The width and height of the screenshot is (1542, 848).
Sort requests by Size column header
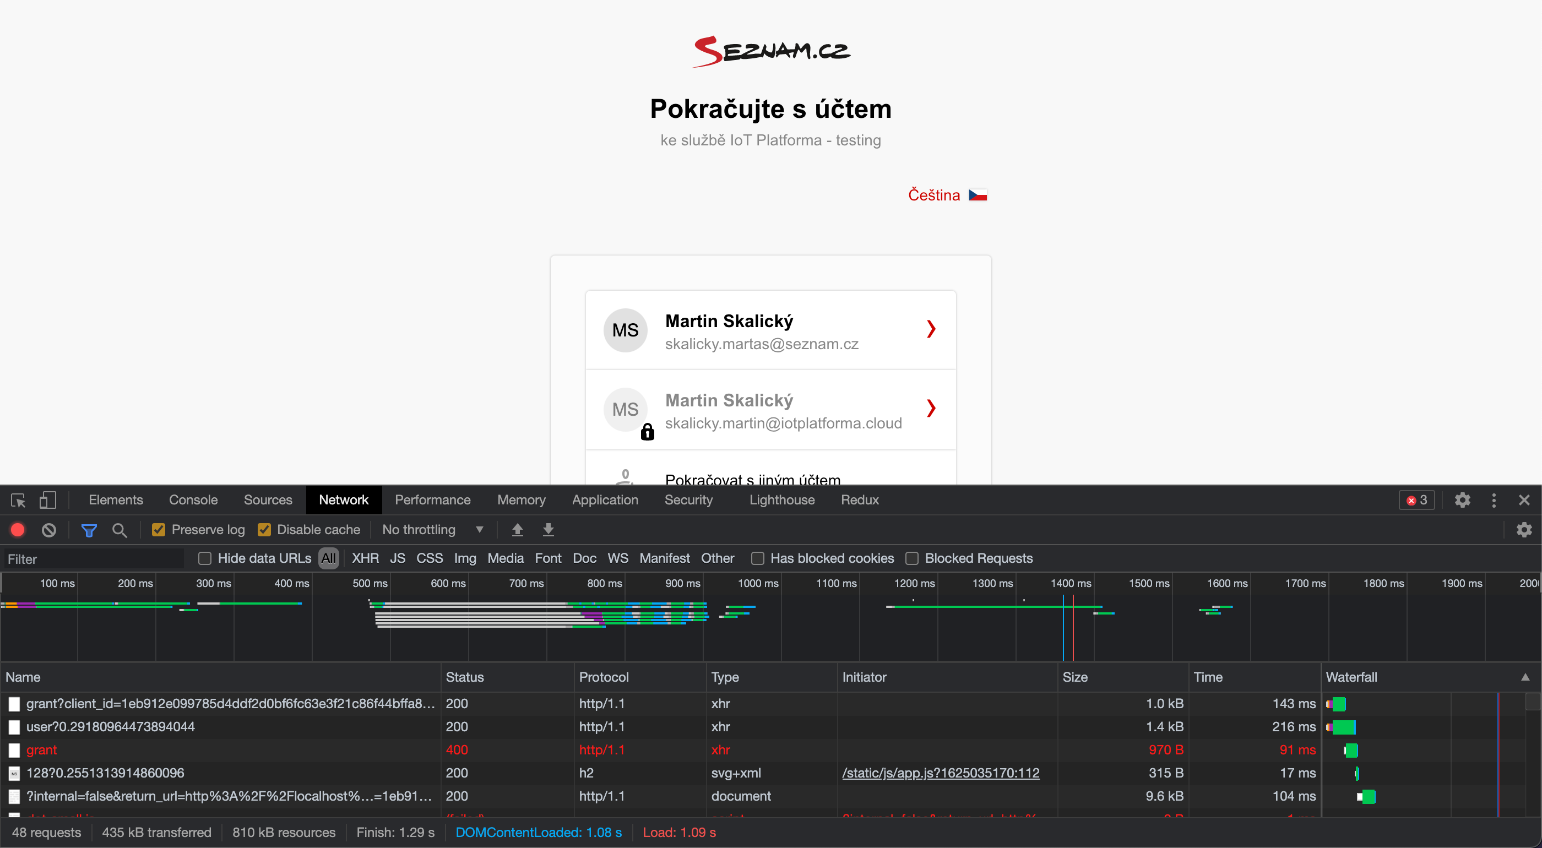click(1122, 677)
